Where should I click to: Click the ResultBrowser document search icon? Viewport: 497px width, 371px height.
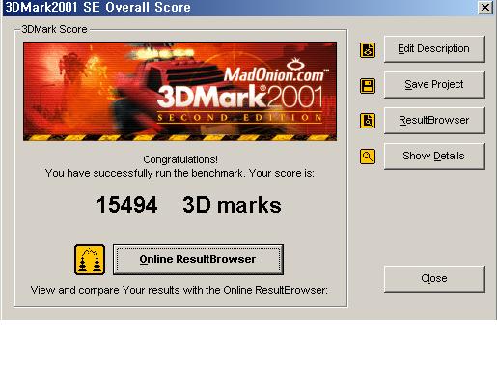(x=368, y=121)
